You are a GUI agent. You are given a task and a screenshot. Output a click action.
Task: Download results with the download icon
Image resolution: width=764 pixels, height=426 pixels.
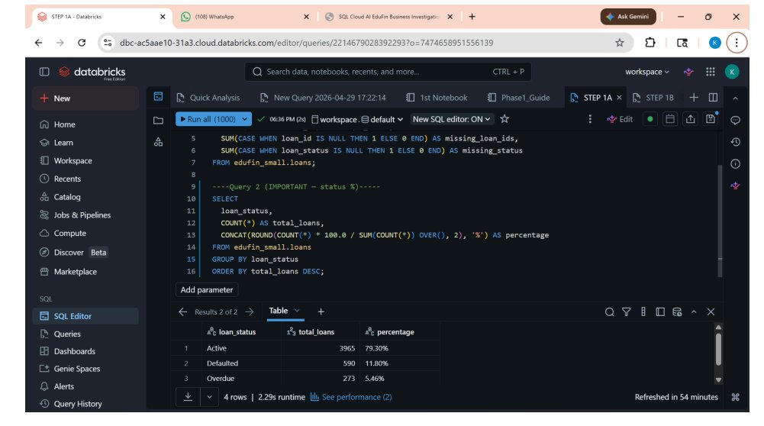[188, 397]
